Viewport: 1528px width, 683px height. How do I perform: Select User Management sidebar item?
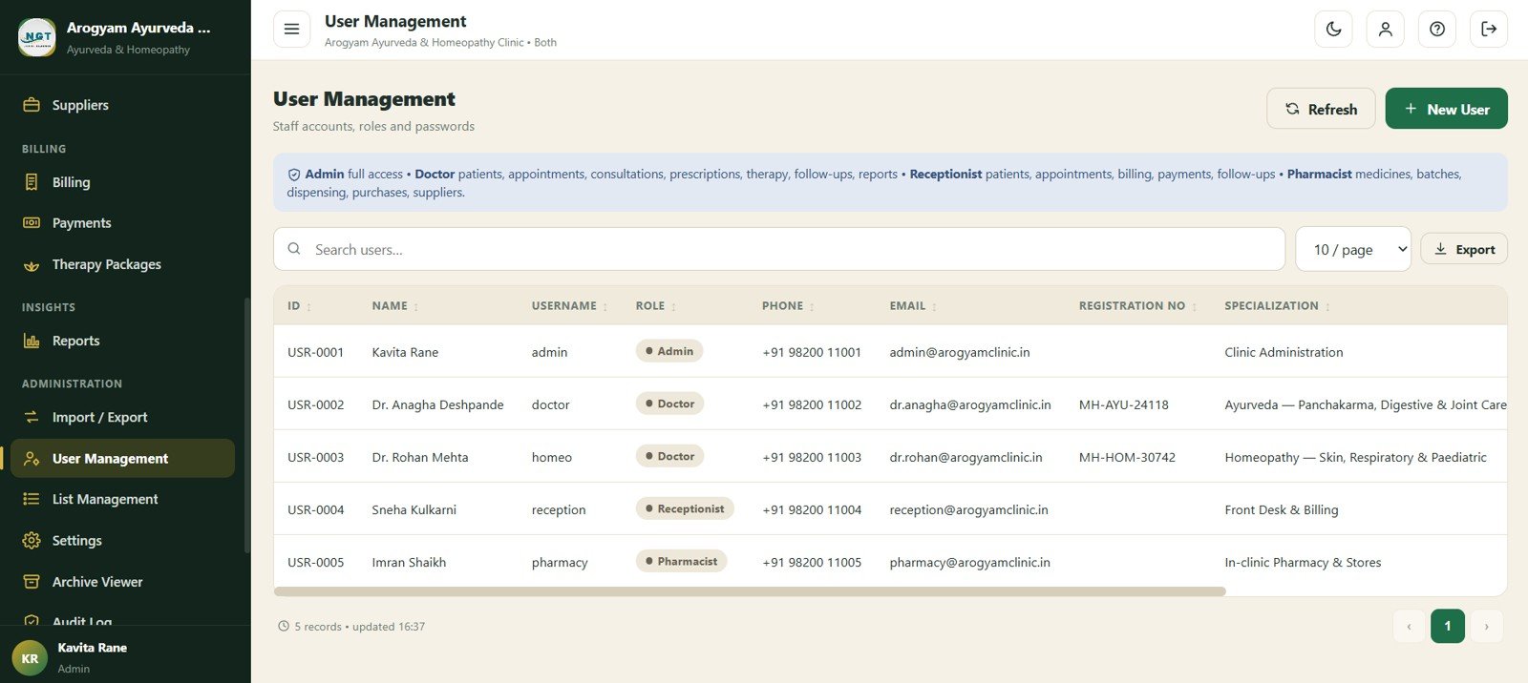[x=122, y=458]
